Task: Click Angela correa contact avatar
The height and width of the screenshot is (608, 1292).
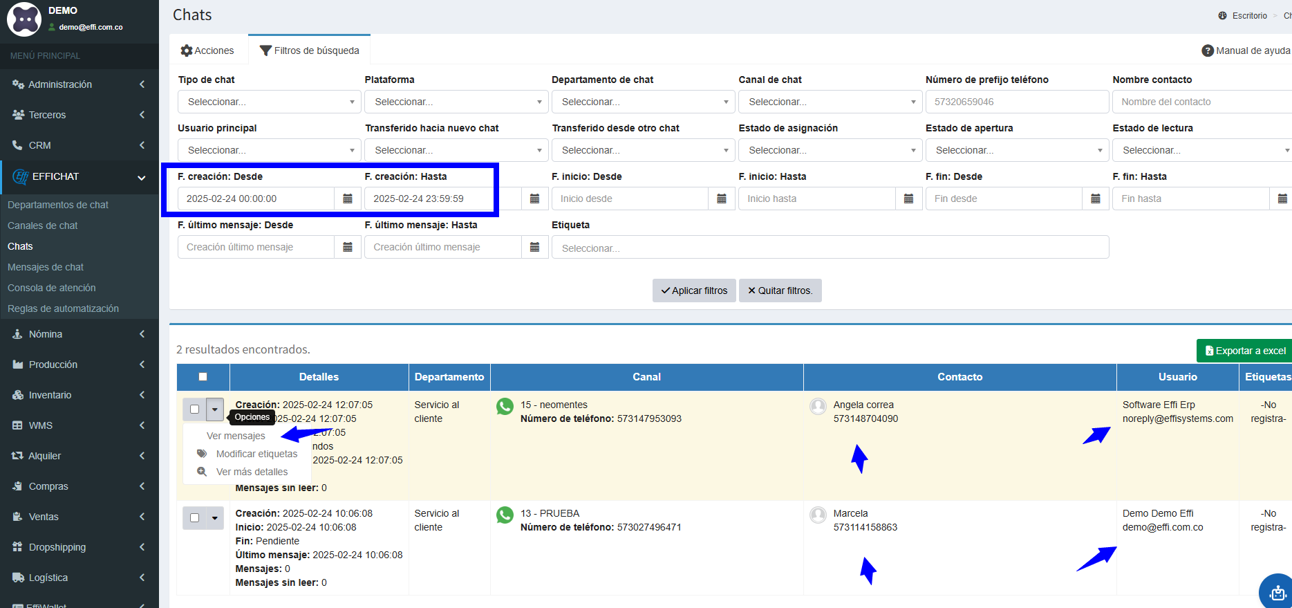Action: pyautogui.click(x=818, y=407)
